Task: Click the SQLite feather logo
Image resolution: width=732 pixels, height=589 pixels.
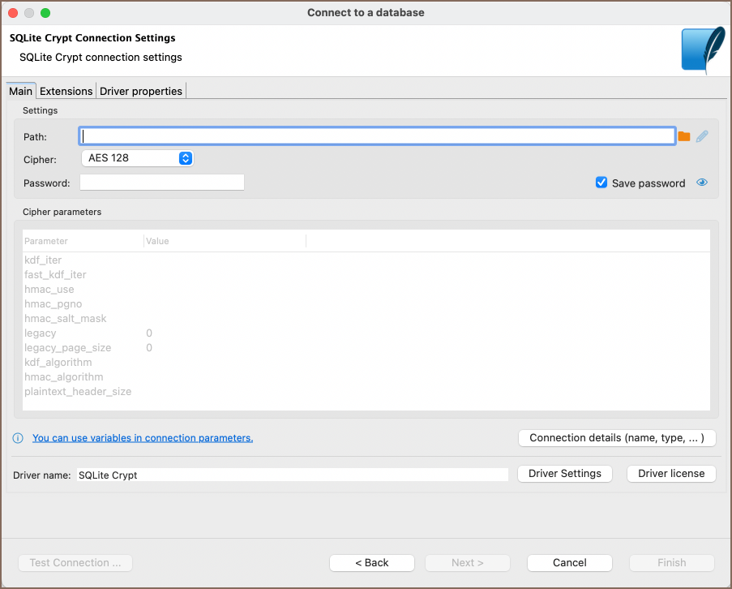Action: (x=702, y=50)
